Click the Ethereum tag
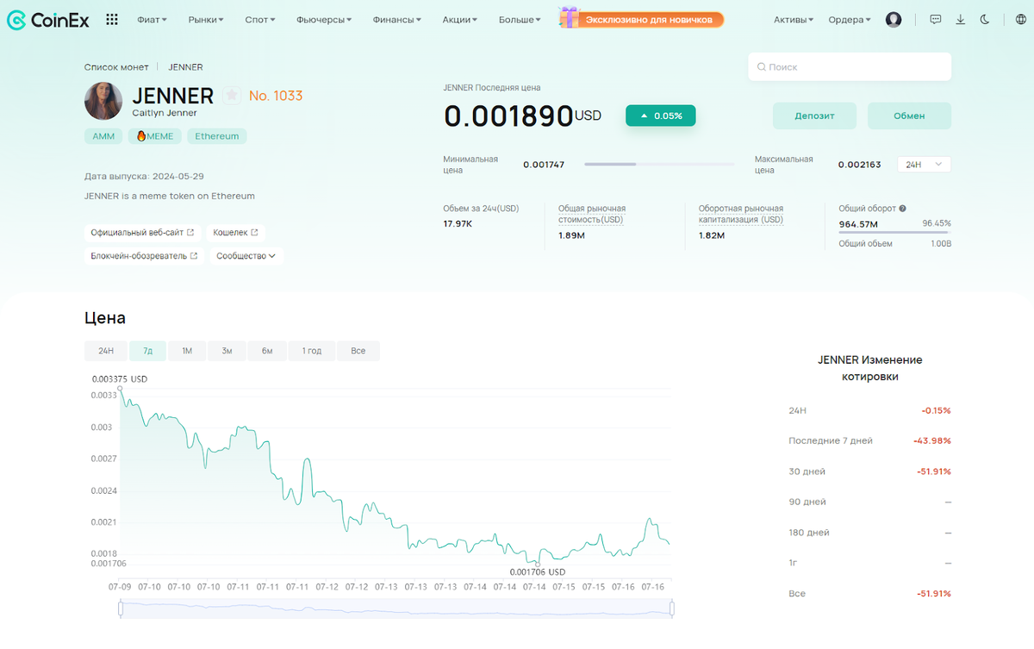Screen dimensions: 1034x649 pyautogui.click(x=216, y=136)
